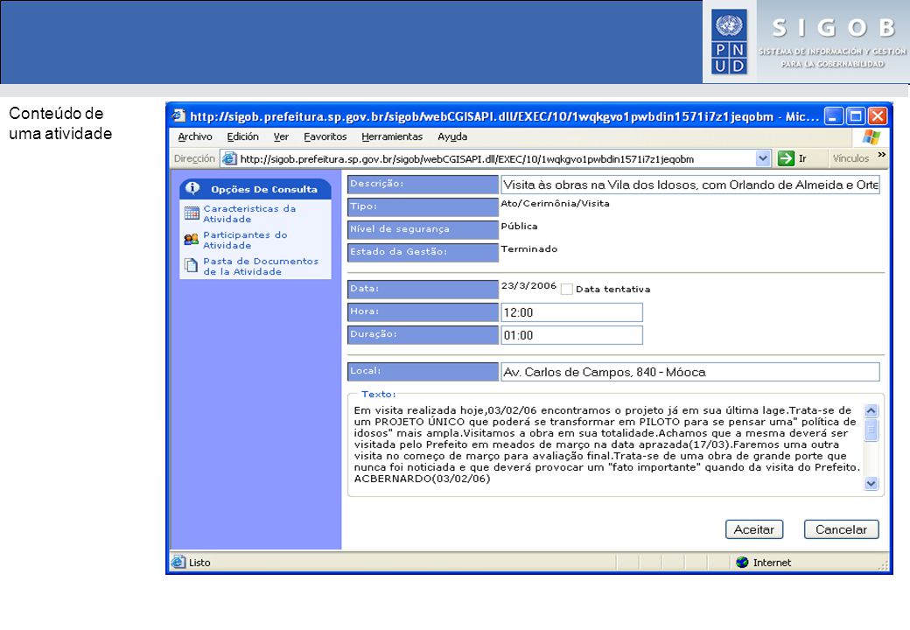Image resolution: width=910 pixels, height=630 pixels.
Task: Click the Texto scrollbar up arrow
Action: [871, 410]
